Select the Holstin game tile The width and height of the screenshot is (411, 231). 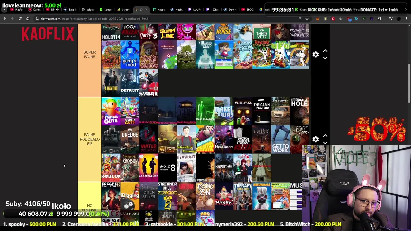(111, 32)
